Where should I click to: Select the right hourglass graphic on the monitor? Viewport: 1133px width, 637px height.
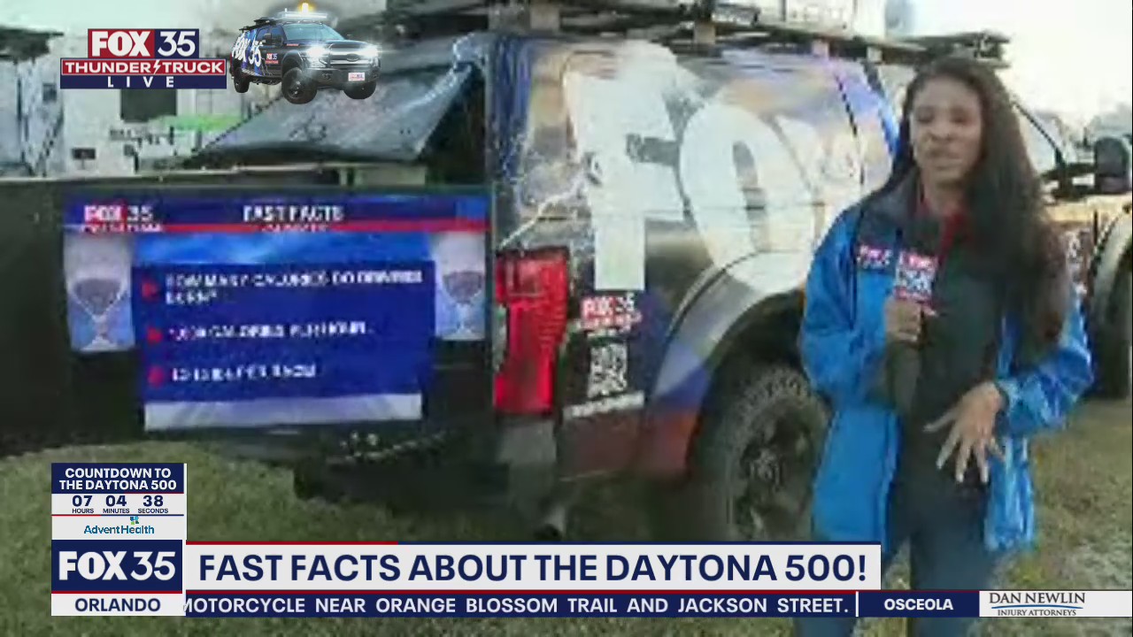(x=462, y=288)
